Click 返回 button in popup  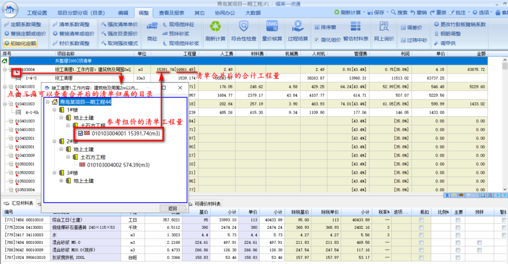pyautogui.click(x=173, y=208)
